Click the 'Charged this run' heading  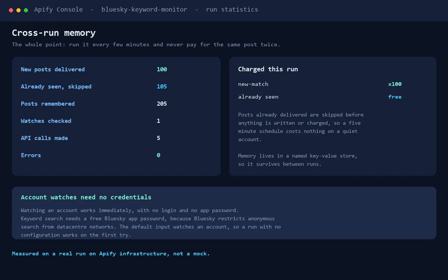point(268,69)
